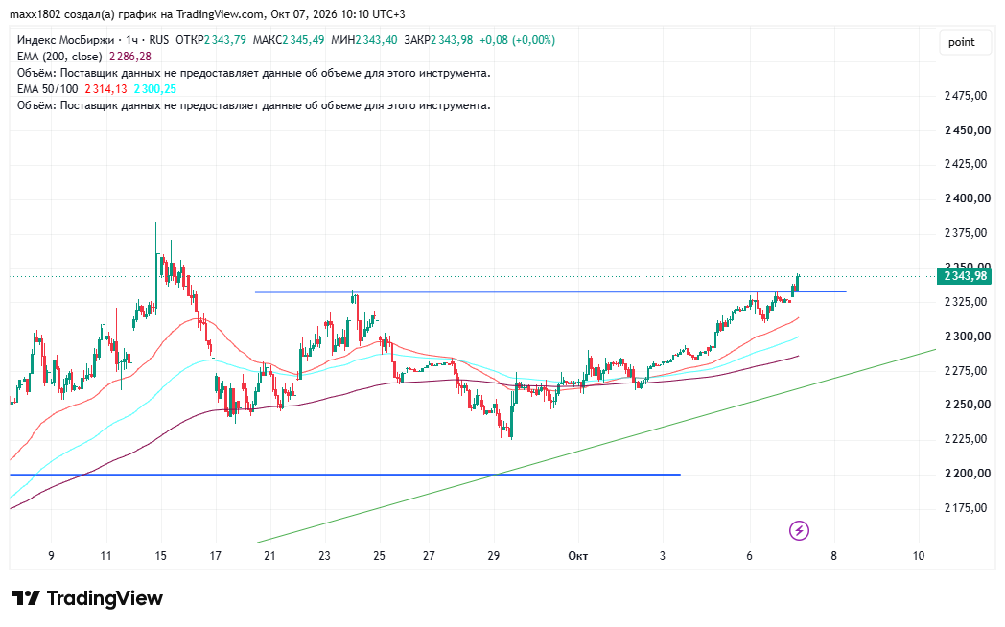Click the Окт month label on time axis
Screen dimensions: 1005x627
[578, 556]
